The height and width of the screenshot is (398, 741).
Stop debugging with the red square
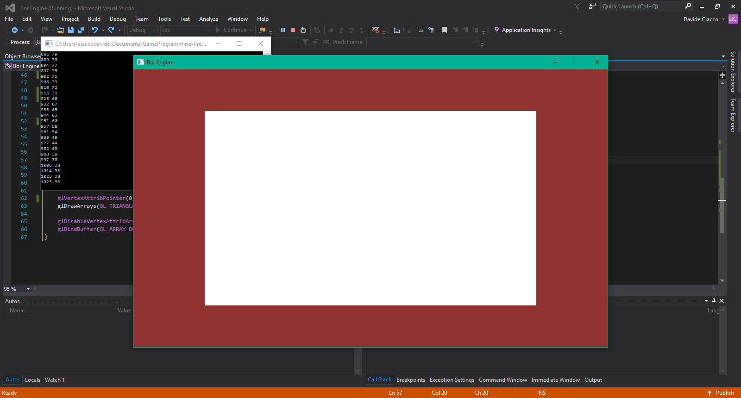pos(293,30)
